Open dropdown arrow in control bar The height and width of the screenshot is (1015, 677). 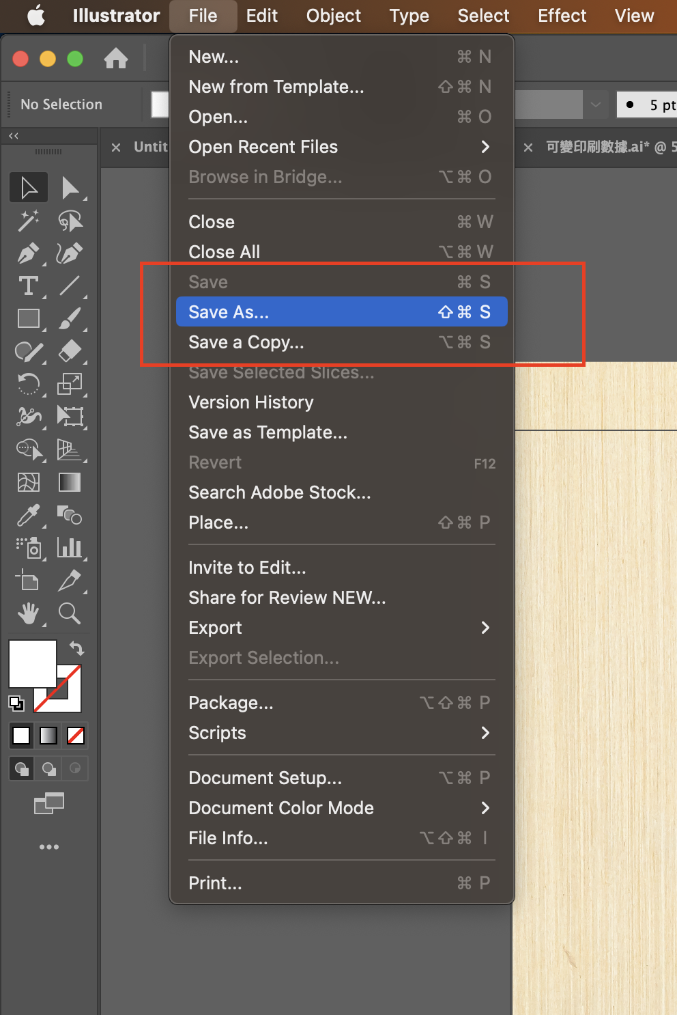[596, 105]
